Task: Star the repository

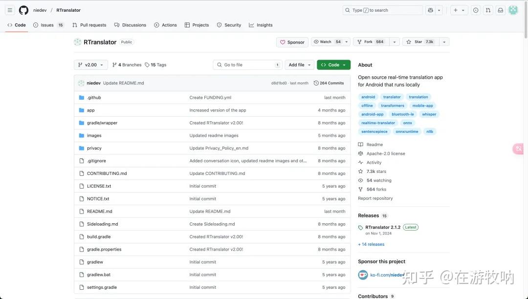Action: 420,42
